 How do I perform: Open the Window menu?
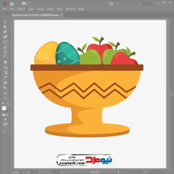70,9
